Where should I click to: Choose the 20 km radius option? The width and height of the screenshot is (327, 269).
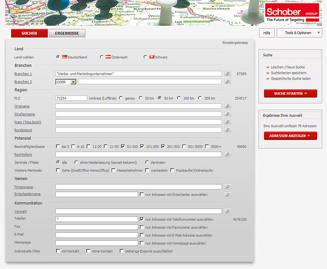(x=141, y=98)
